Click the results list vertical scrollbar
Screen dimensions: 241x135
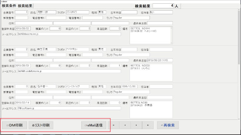tap(239, 64)
